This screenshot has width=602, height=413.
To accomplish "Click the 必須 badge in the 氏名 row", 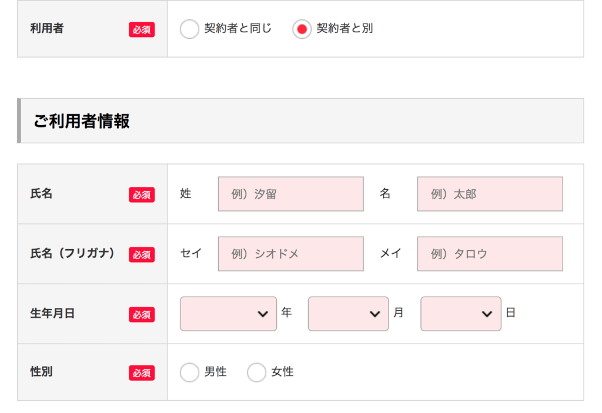I will coord(142,194).
